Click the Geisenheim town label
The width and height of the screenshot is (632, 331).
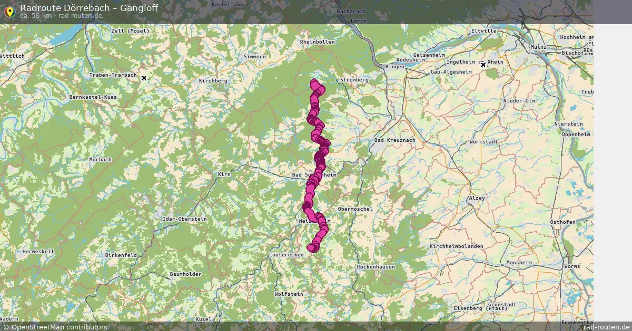429,55
